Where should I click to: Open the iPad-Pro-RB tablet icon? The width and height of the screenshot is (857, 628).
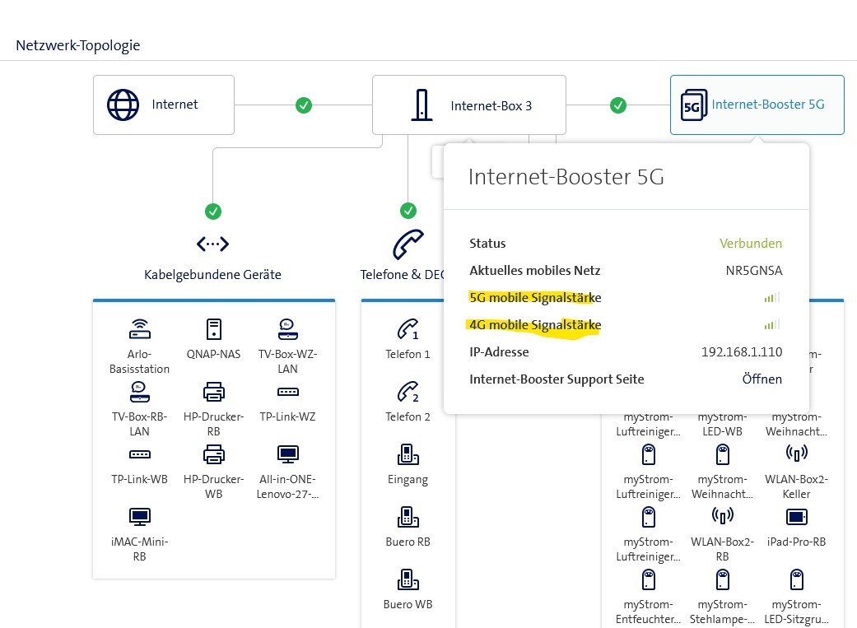click(x=796, y=517)
